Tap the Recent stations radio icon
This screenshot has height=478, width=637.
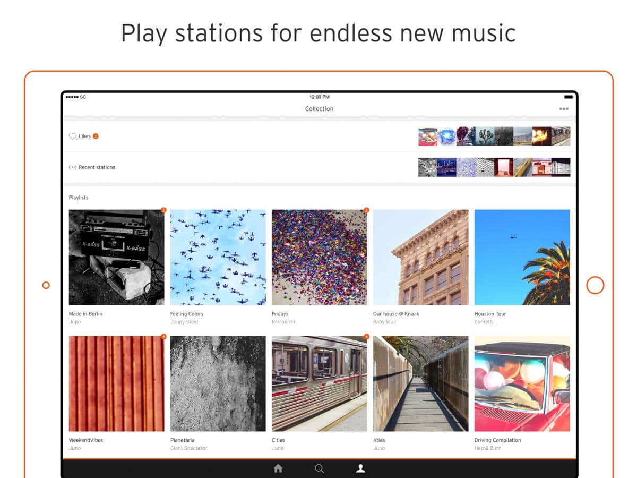click(73, 167)
